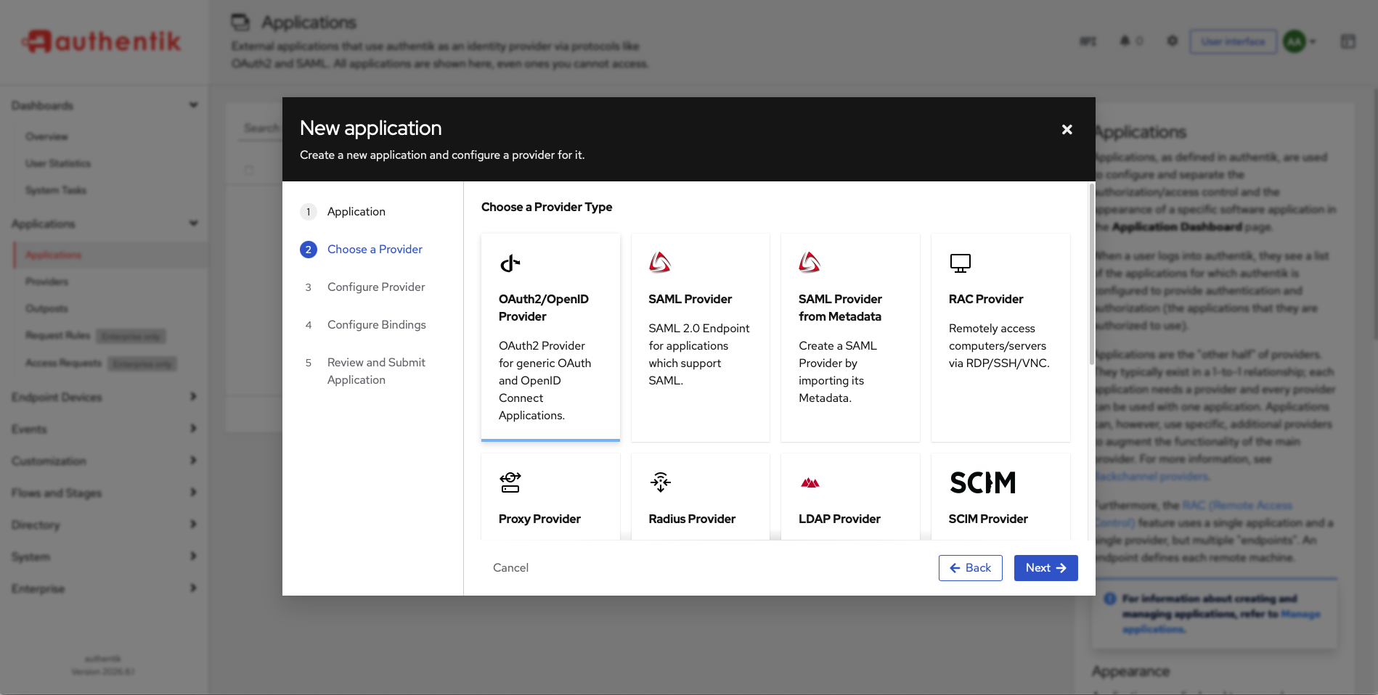This screenshot has height=695, width=1378.
Task: Open System Tasks in sidebar
Action: pyautogui.click(x=56, y=190)
